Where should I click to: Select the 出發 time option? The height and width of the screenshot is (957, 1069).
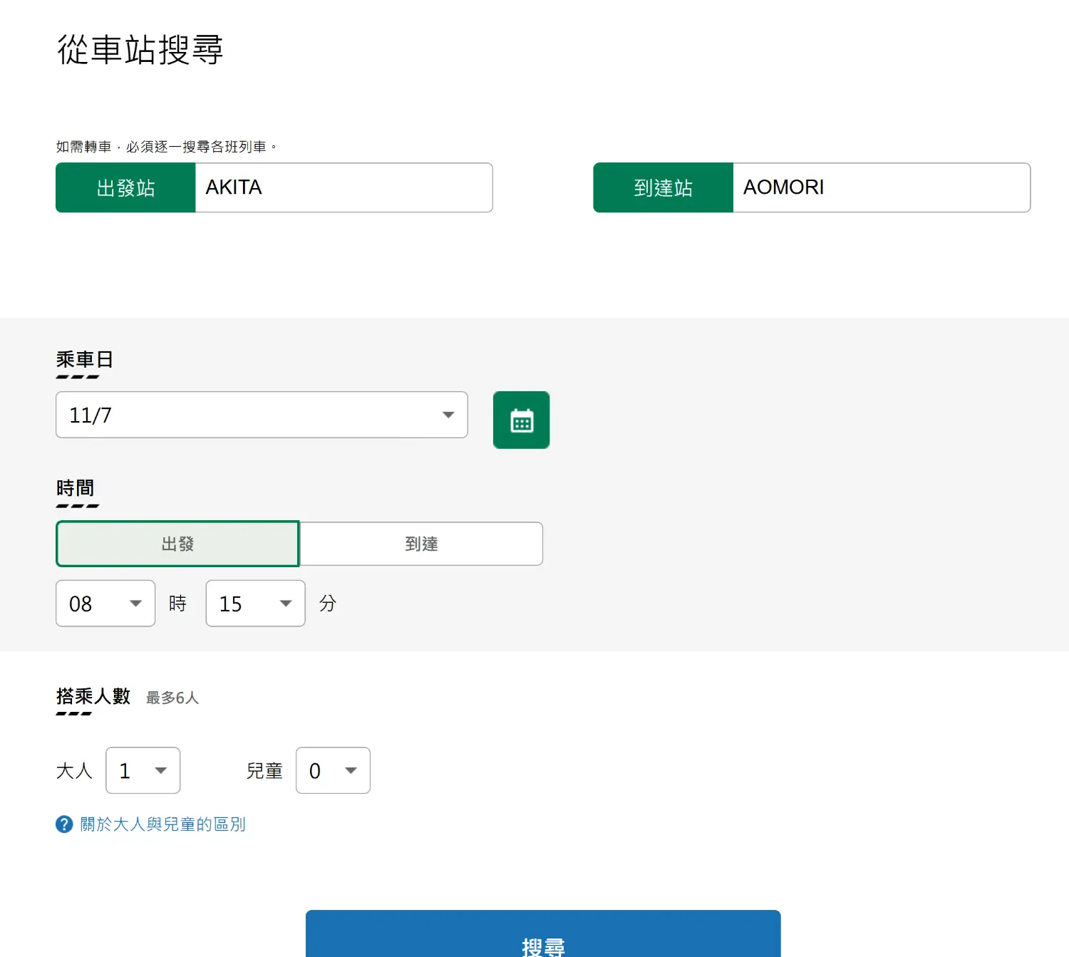[177, 544]
